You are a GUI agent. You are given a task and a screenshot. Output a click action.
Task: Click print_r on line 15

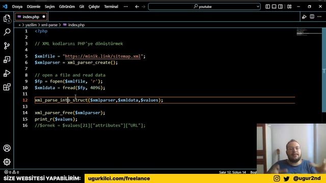pos(44,119)
